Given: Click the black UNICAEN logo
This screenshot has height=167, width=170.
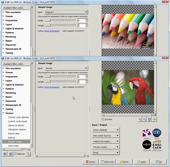Looking at the screenshot, I should coord(147,145).
